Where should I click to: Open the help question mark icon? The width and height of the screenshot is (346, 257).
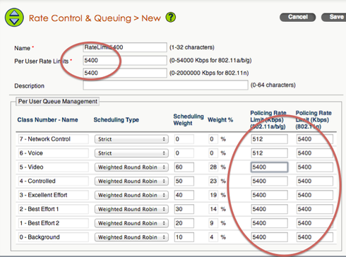tap(171, 17)
